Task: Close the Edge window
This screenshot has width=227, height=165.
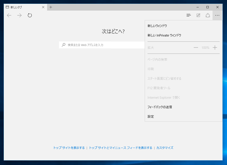Action: tap(217, 7)
